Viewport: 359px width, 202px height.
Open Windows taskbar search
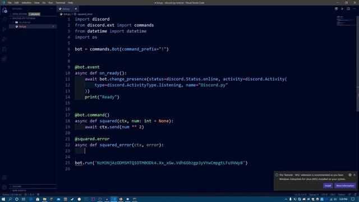[10, 199]
